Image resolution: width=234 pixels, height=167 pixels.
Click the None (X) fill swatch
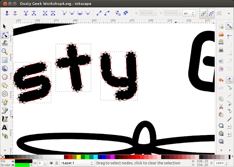[x=3, y=157]
